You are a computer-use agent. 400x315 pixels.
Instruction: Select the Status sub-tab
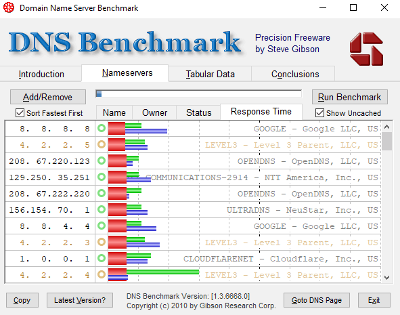[198, 112]
